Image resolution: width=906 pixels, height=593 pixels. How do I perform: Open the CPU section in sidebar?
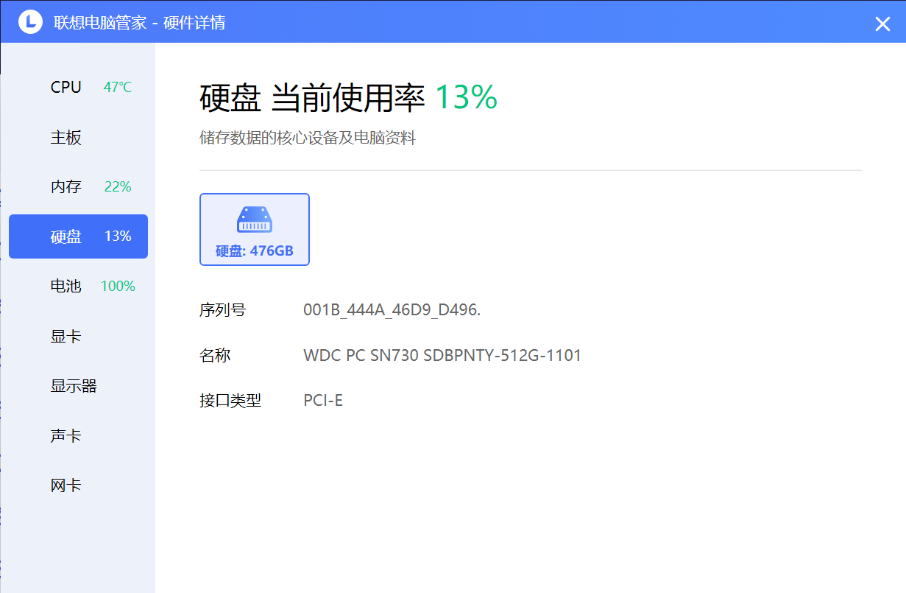[78, 87]
